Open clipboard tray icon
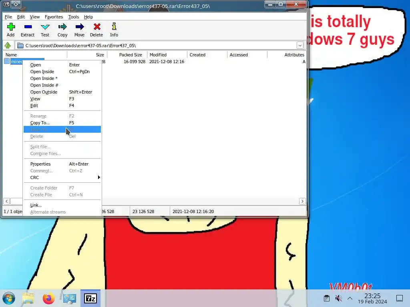Screen dimensions: 410x307 [327, 298]
